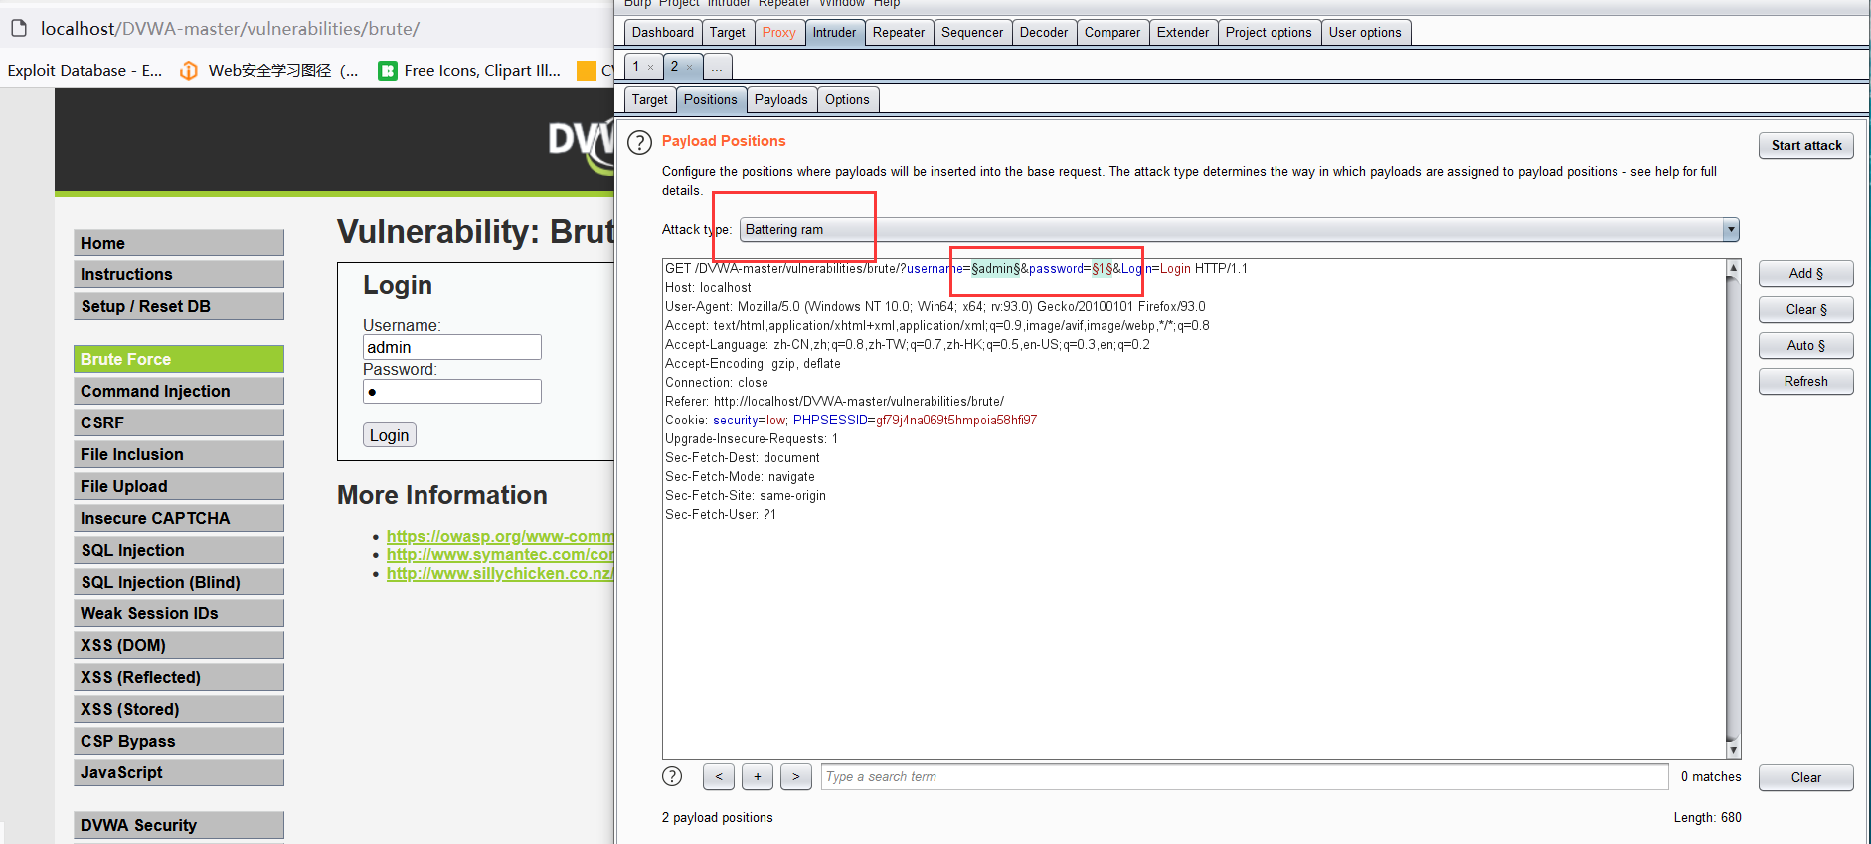Close Intruder attack tab 2
This screenshot has height=844, width=1871.
(x=689, y=67)
